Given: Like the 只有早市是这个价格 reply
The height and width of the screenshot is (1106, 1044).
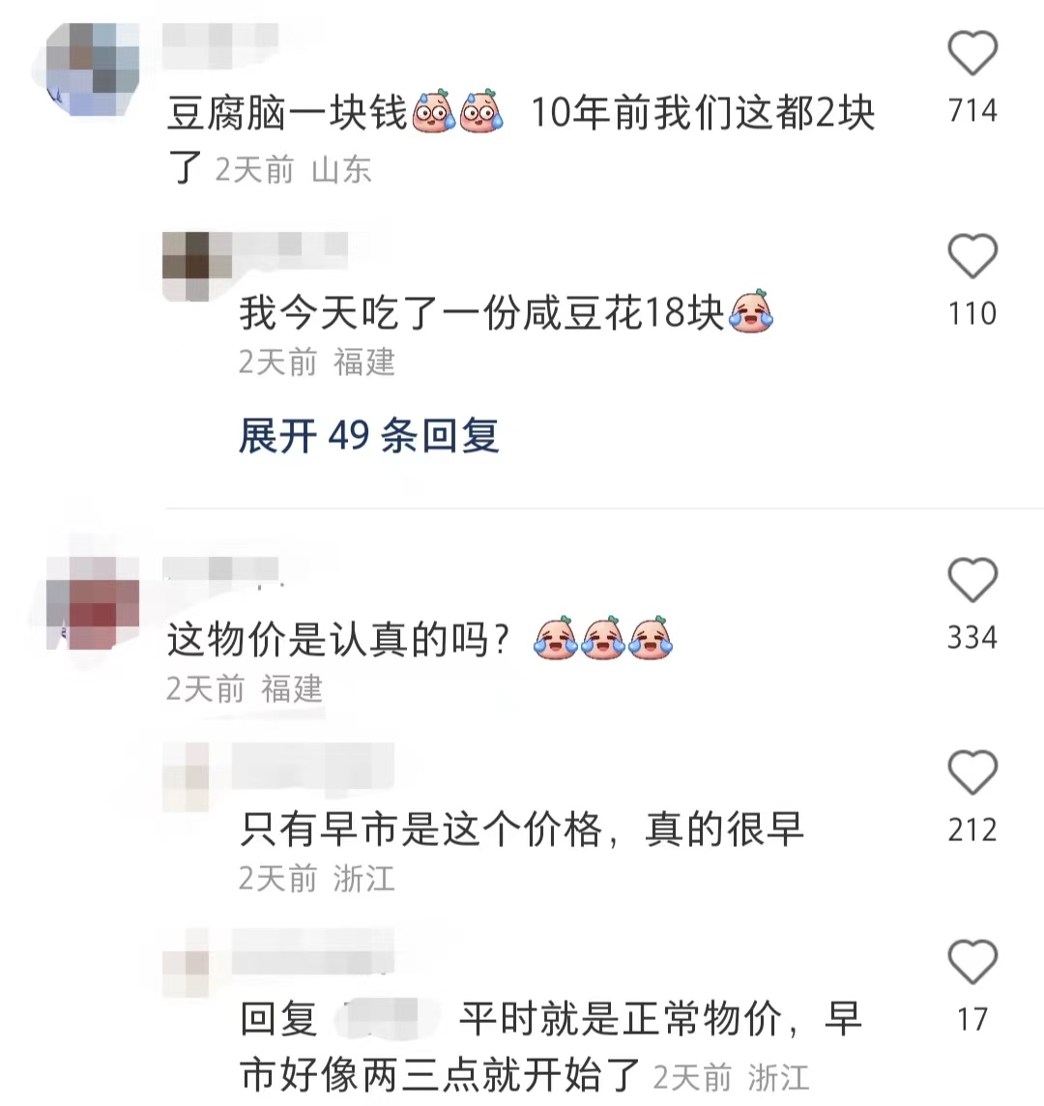Looking at the screenshot, I should point(972,771).
